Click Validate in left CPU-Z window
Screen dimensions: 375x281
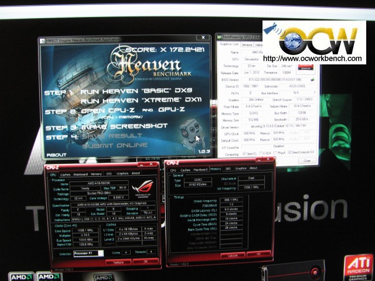[x=118, y=262]
